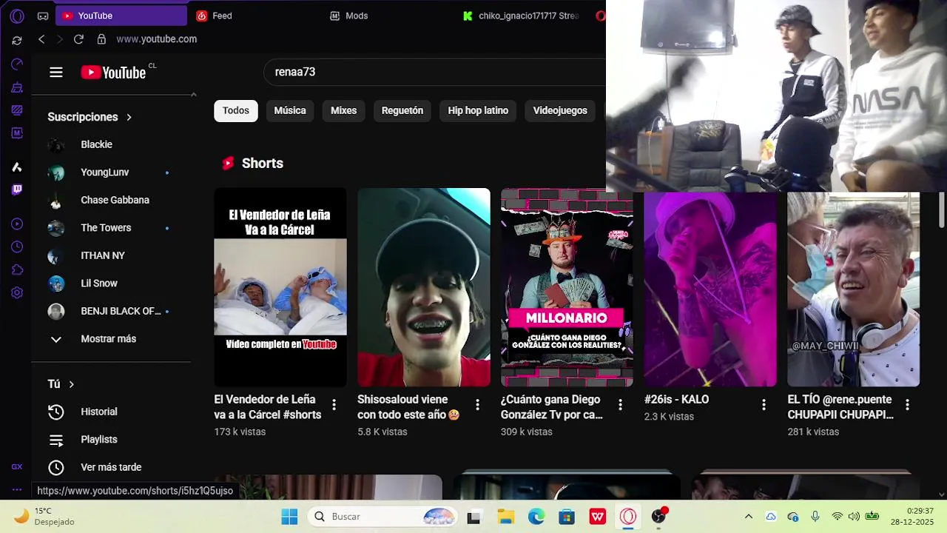Play the Shisosaloud short thumbnail
This screenshot has width=947, height=533.
coord(424,287)
